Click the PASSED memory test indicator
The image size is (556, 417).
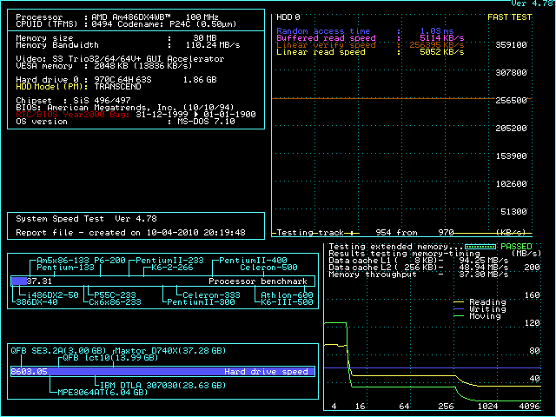pyautogui.click(x=518, y=247)
